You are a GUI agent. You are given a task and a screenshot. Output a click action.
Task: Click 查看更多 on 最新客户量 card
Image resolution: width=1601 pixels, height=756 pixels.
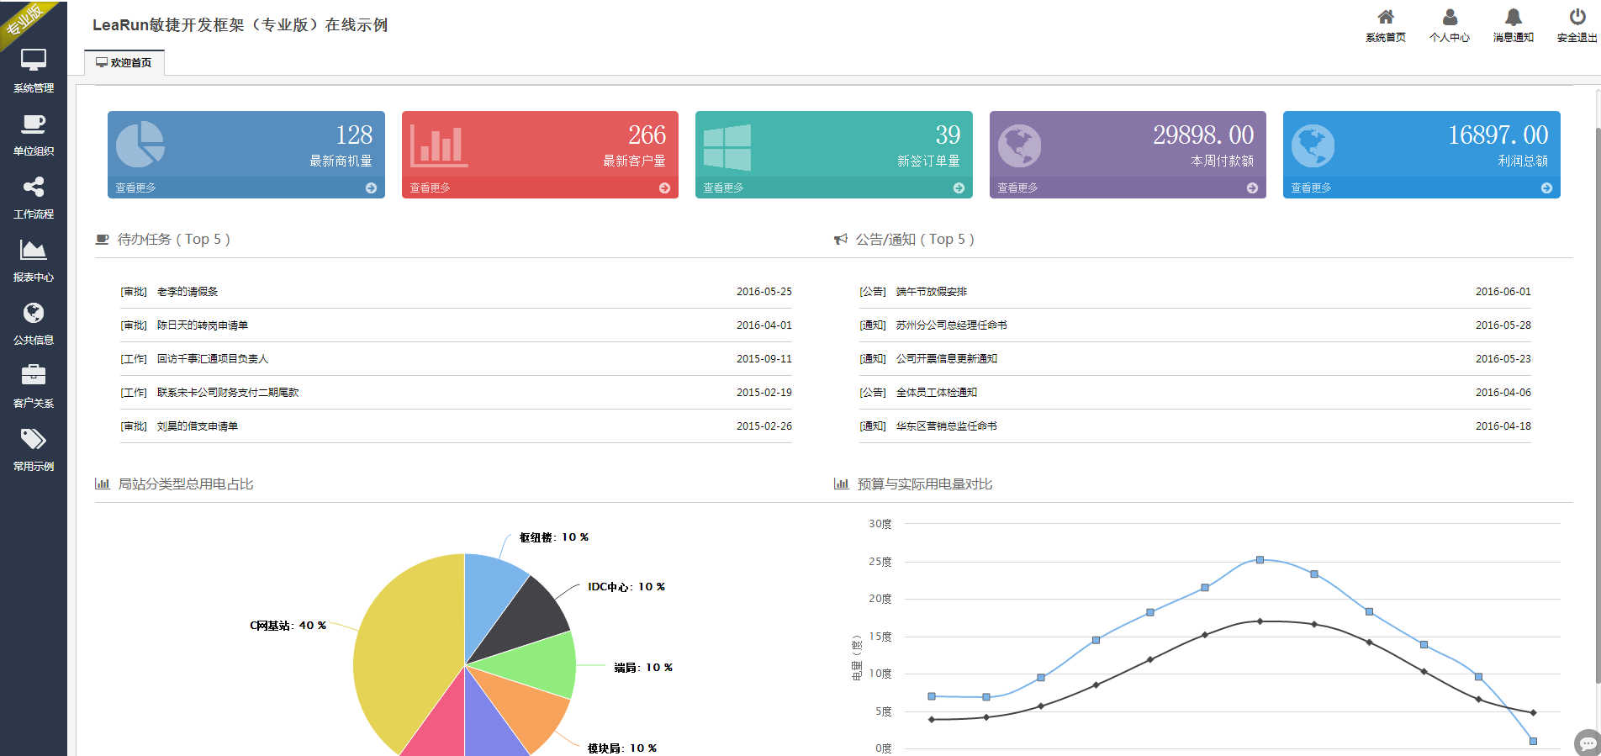430,188
